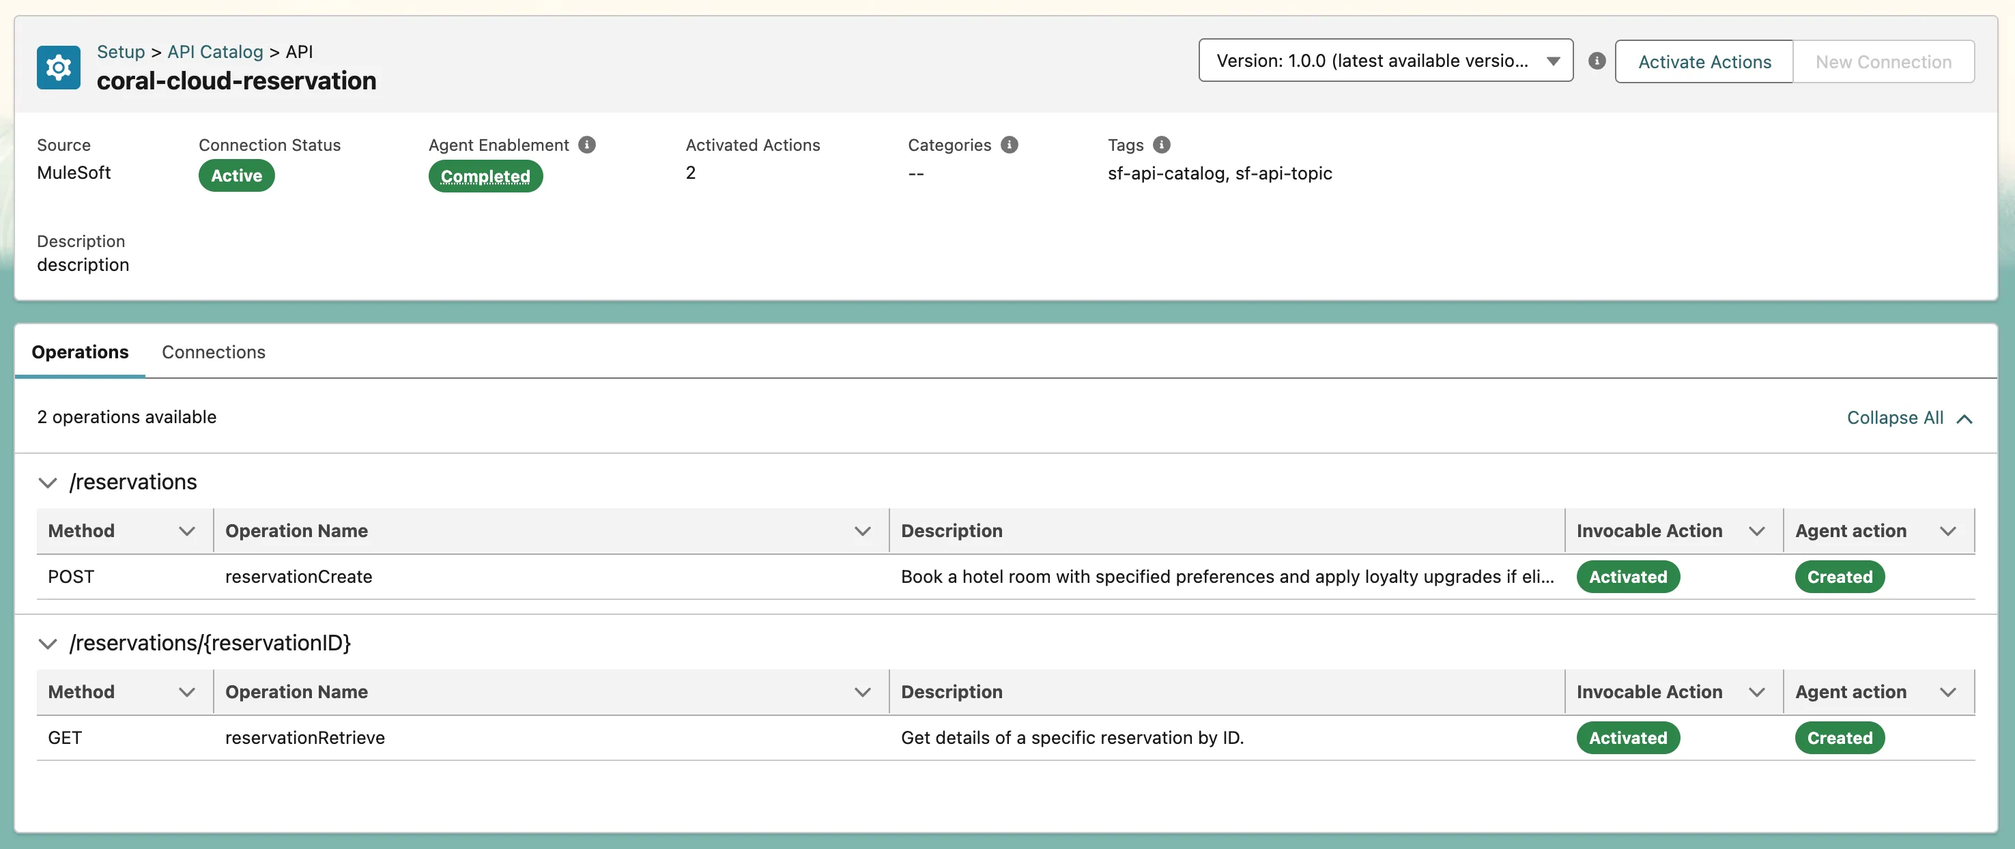Click info icon next to version dropdown
The width and height of the screenshot is (2015, 849).
(1597, 61)
